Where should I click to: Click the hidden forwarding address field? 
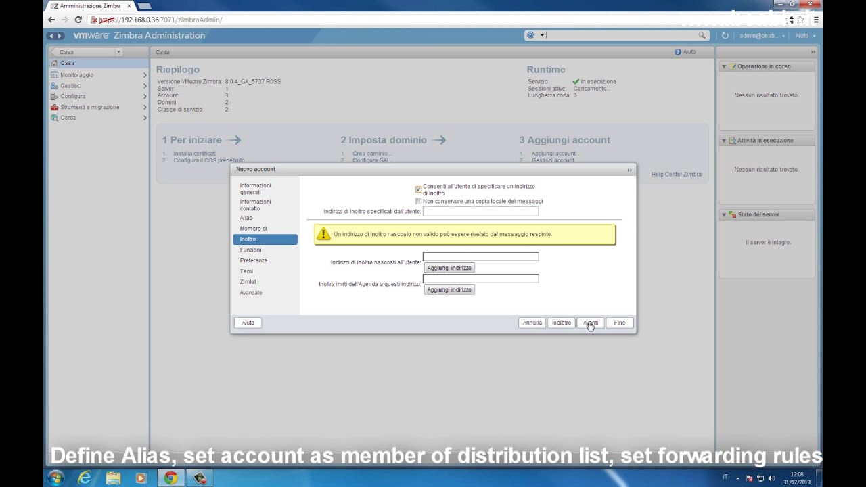(480, 256)
